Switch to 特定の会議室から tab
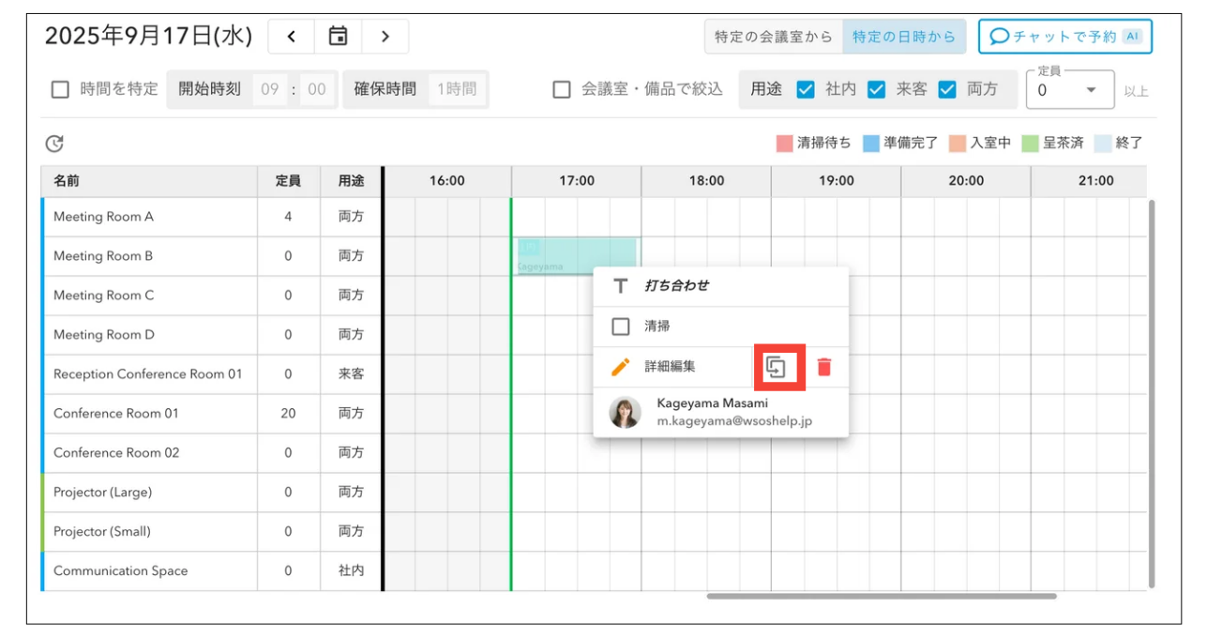Viewport: 1207px width, 638px height. pos(773,37)
